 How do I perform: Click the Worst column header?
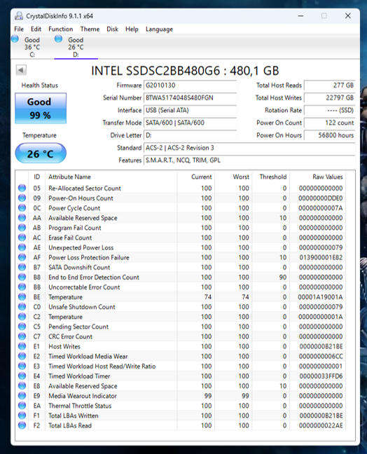241,177
